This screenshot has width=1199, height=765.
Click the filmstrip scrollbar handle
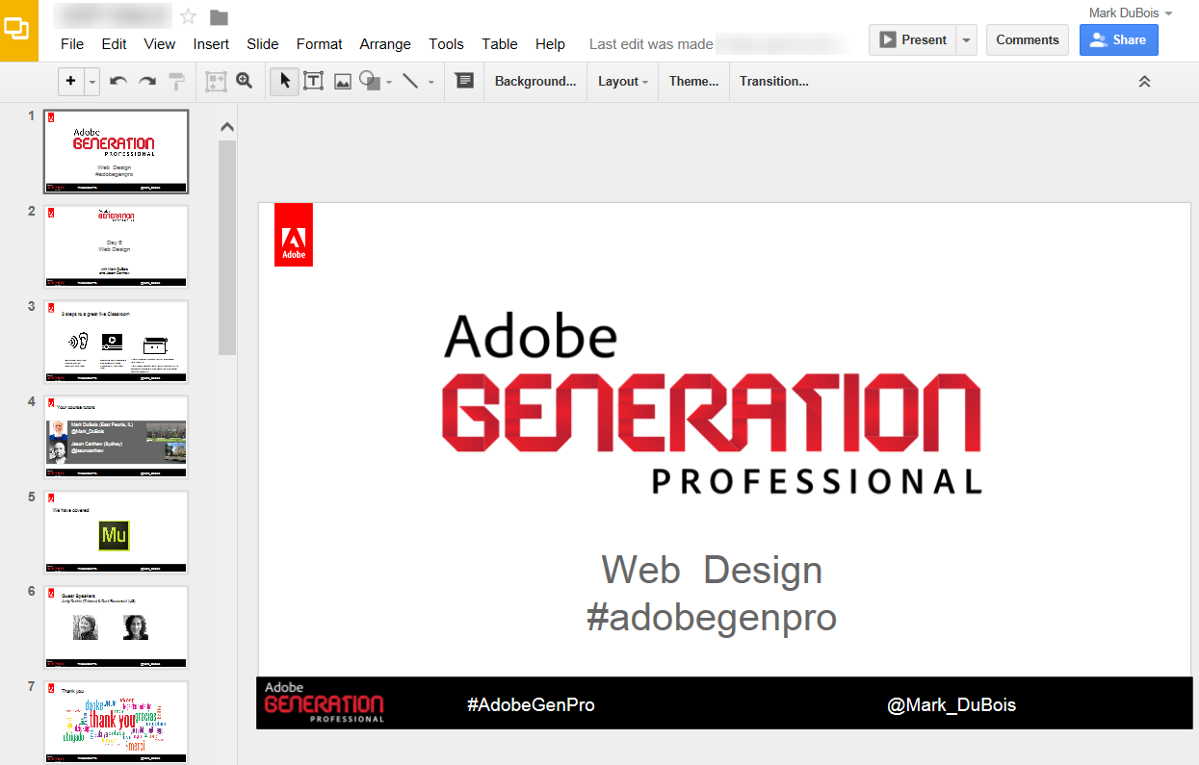[227, 247]
